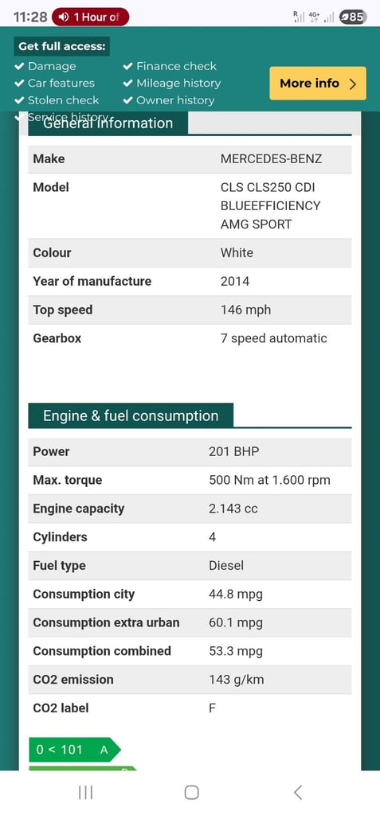This screenshot has width=380, height=815.
Task: Tap '500 Nm at 1.600 rpm' torque value
Action: pyautogui.click(x=269, y=480)
